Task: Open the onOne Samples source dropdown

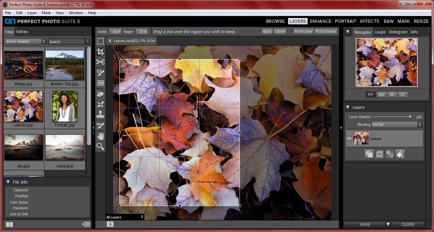Action: pyautogui.click(x=26, y=41)
